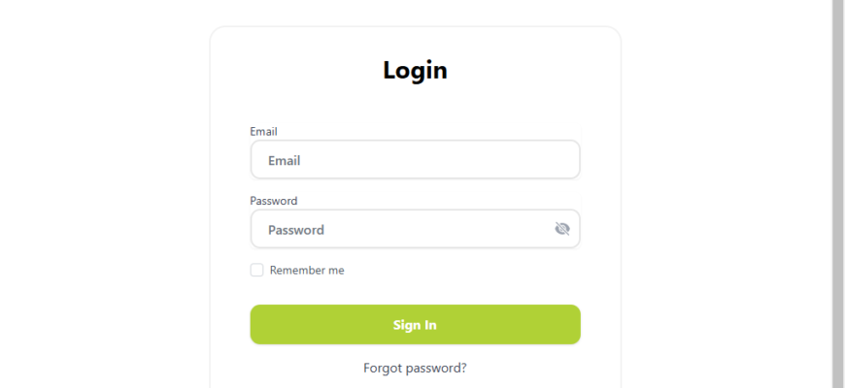Follow the Forgot password? recovery link

tap(415, 368)
